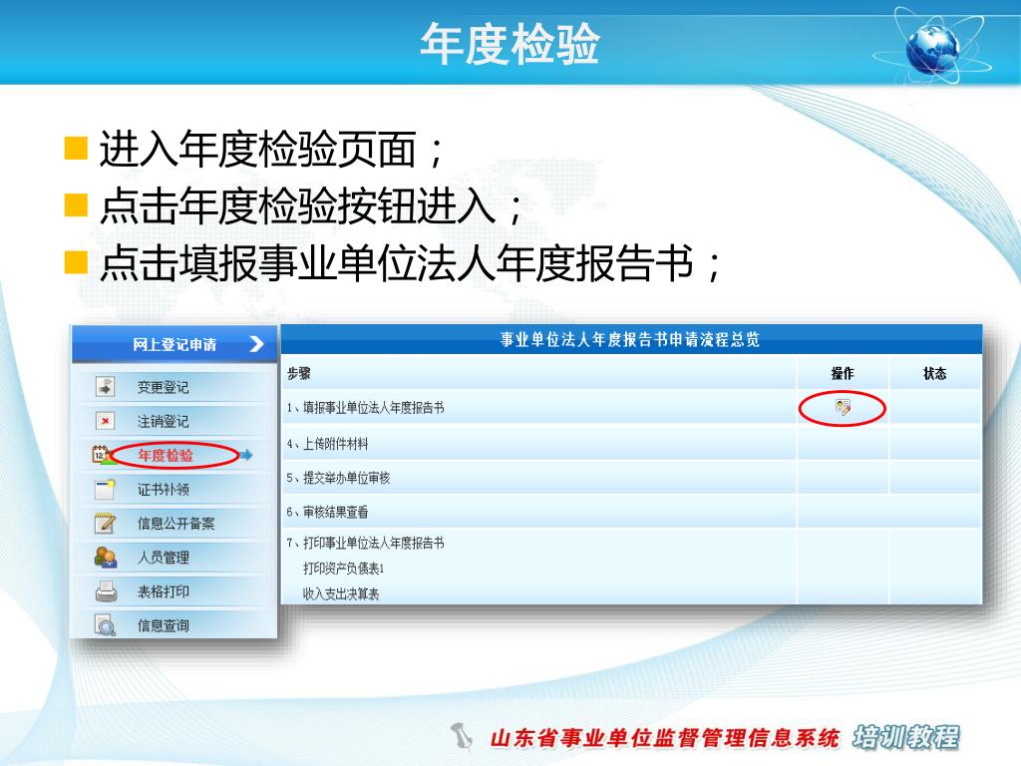
Task: Open 变更登记 menu item
Action: click(164, 387)
